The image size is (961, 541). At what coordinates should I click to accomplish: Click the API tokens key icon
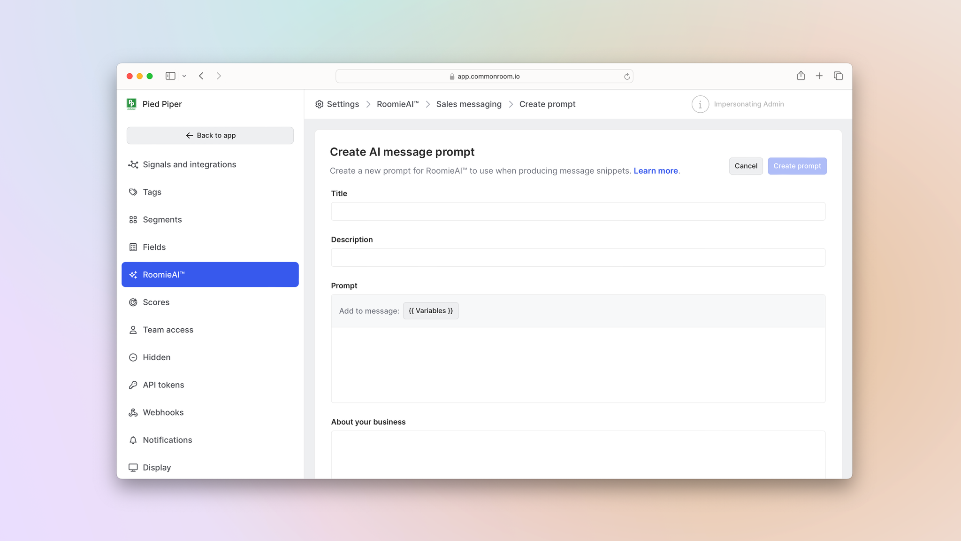coord(133,385)
